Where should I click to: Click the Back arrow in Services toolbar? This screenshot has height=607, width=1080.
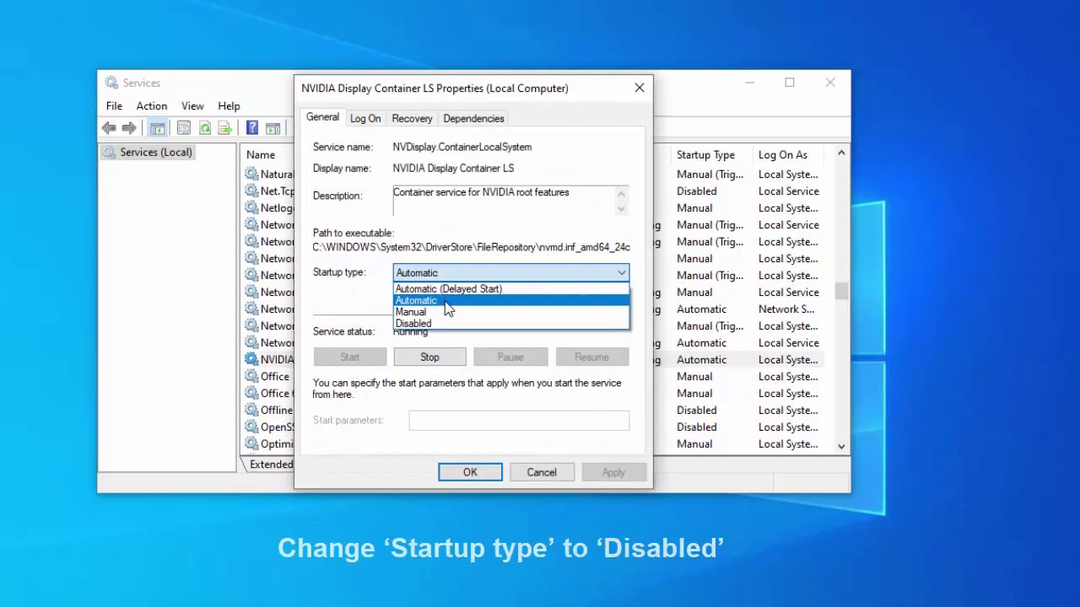point(109,128)
